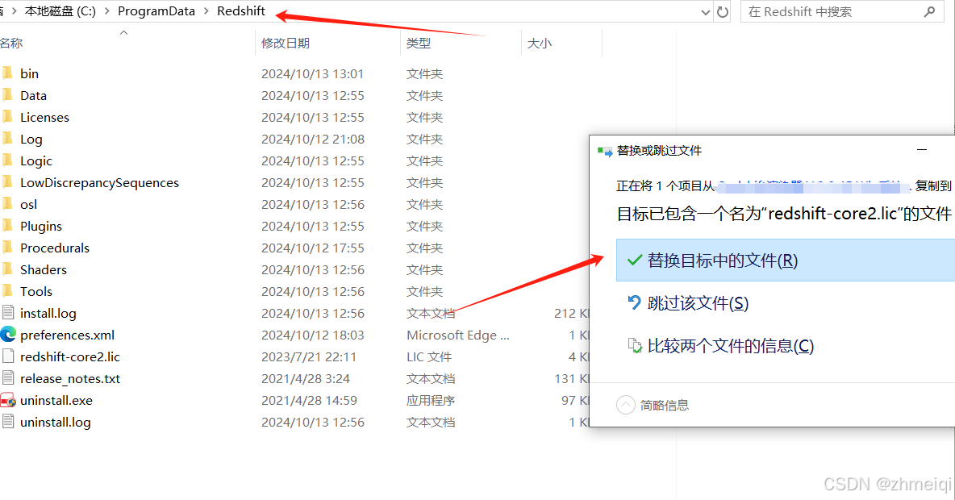Screen dimensions: 955x500
Task: Select the Data folder icon
Action: click(6, 95)
